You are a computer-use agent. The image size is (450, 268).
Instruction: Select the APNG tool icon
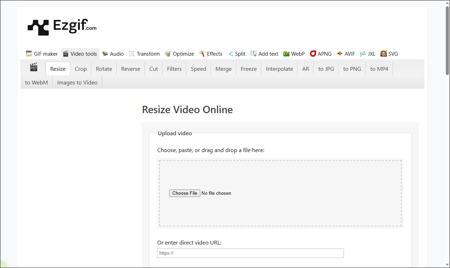(x=313, y=53)
